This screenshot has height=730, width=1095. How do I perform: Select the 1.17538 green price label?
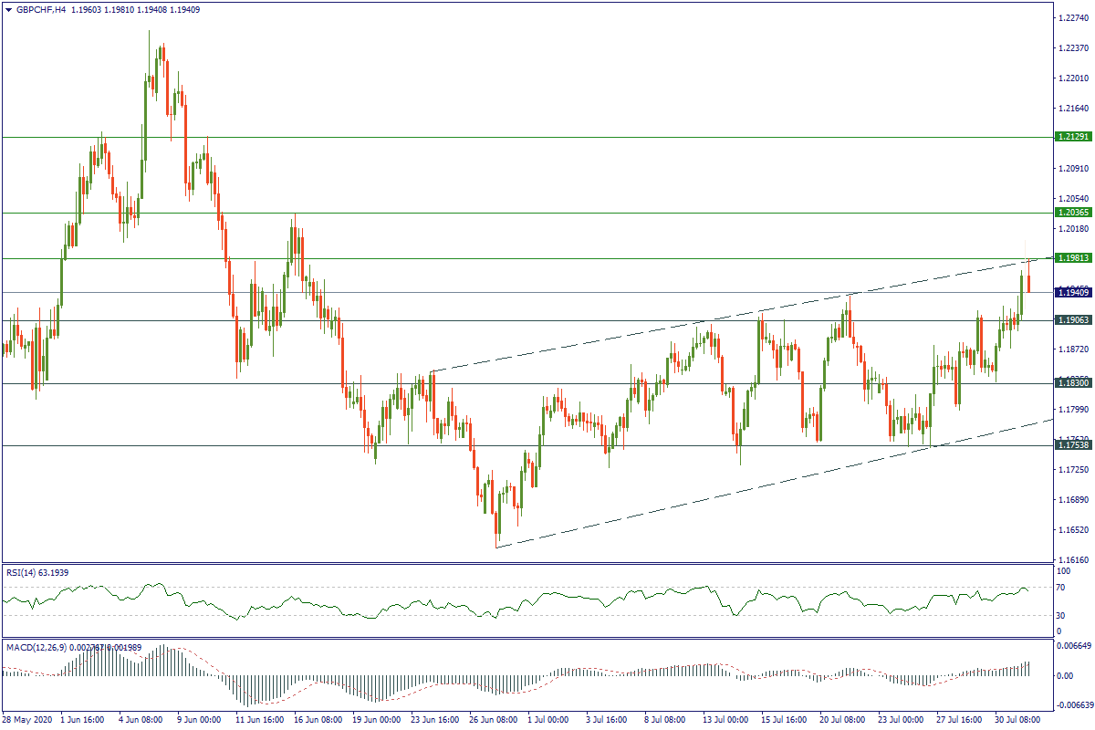coord(1072,445)
